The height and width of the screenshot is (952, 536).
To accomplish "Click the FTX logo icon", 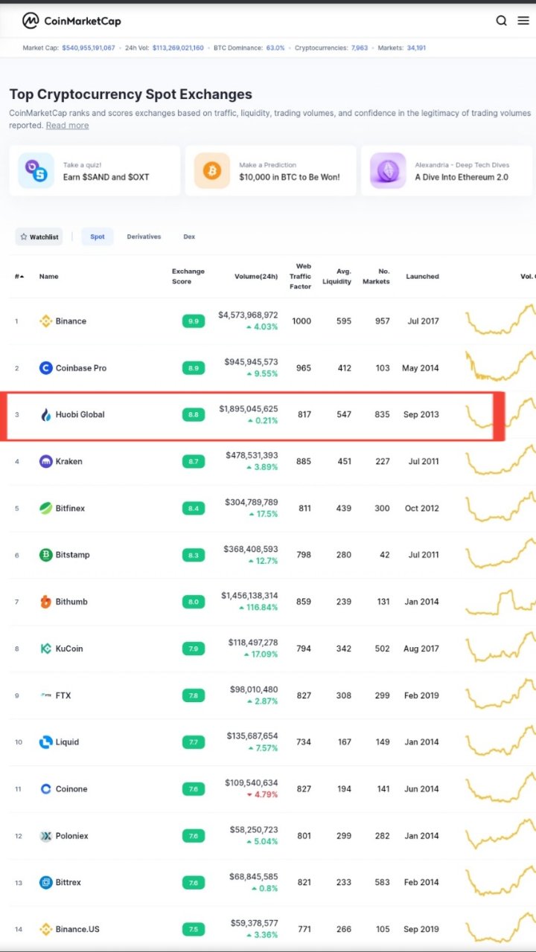I will pyautogui.click(x=45, y=695).
